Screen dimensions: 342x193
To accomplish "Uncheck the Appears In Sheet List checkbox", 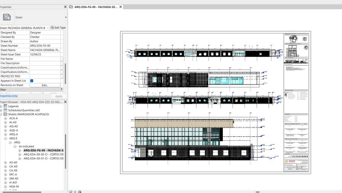I will 32,81.
